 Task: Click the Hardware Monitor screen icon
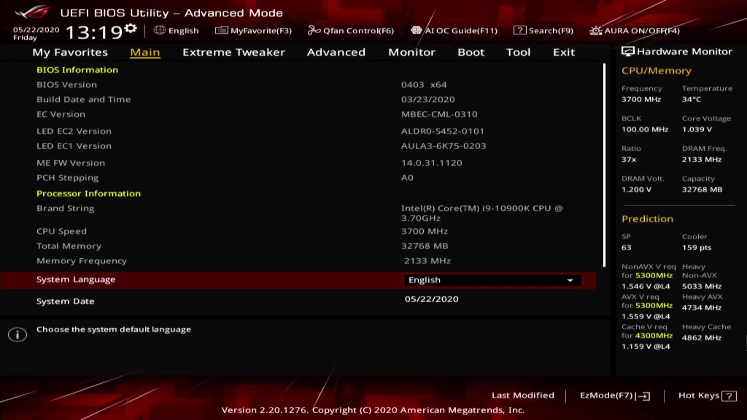coord(628,51)
